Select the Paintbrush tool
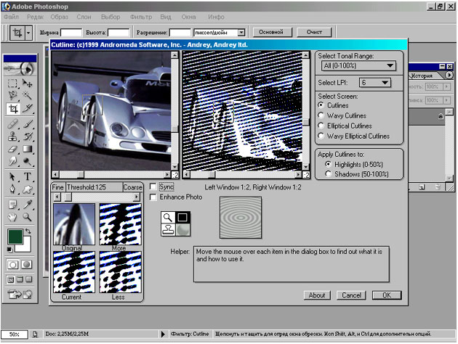This screenshot has height=344, width=458. click(27, 124)
